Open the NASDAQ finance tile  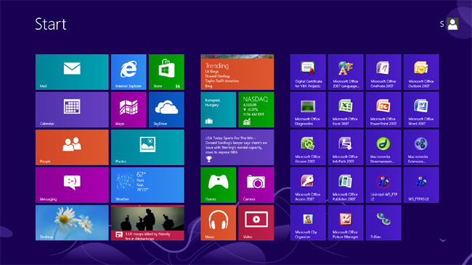pos(256,109)
